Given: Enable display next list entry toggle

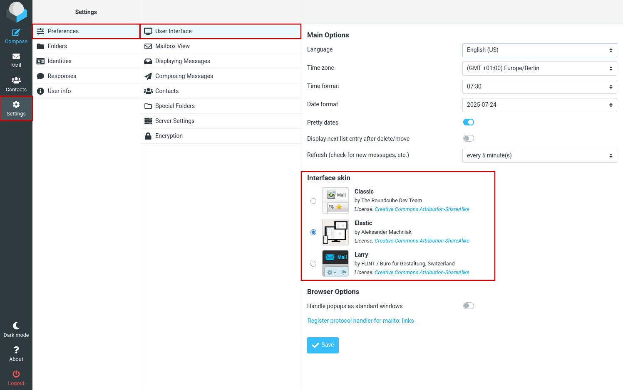Looking at the screenshot, I should (468, 138).
